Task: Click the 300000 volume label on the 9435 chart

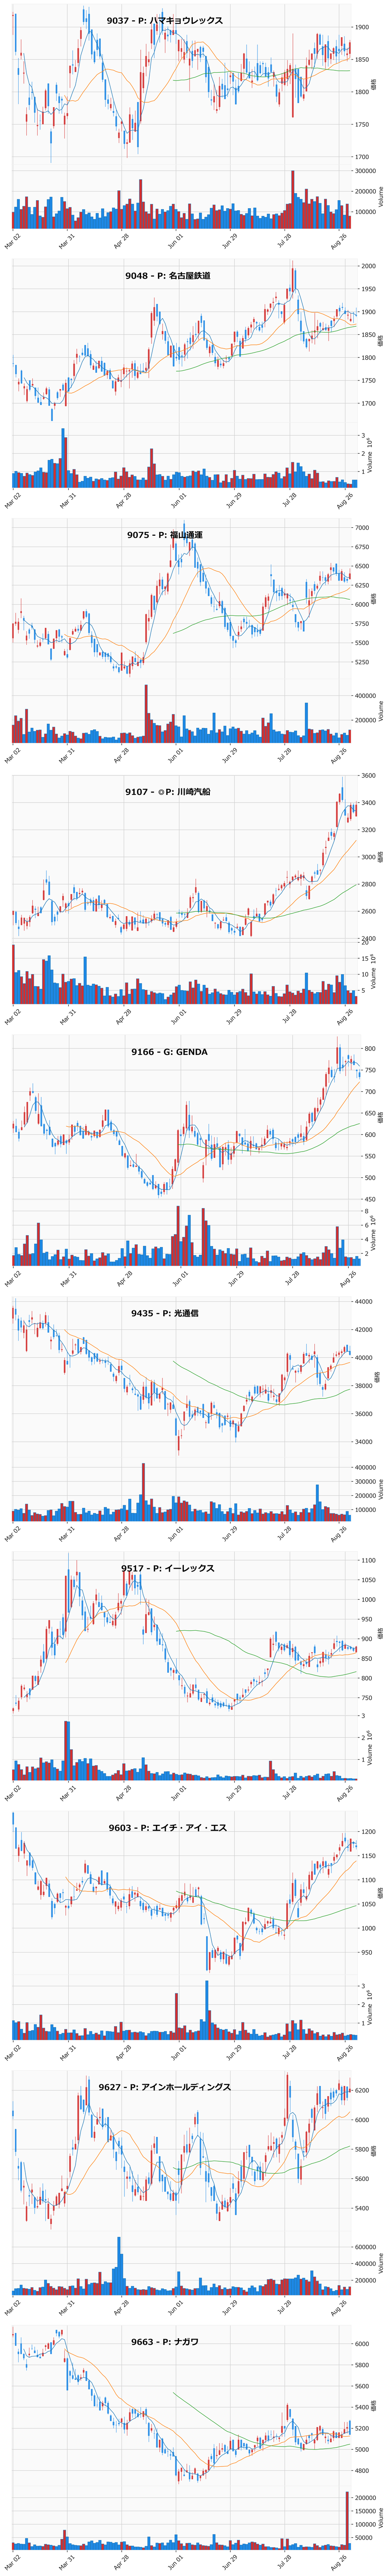Action: click(366, 1481)
